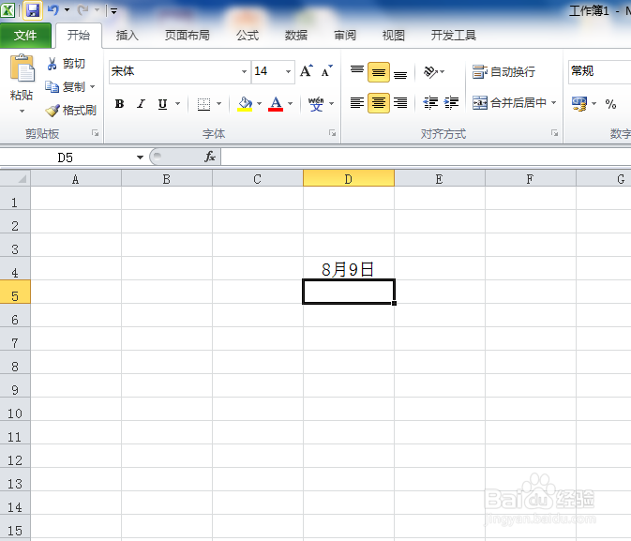Apply yellow fill color bucket
Image resolution: width=631 pixels, height=541 pixels.
tap(245, 104)
